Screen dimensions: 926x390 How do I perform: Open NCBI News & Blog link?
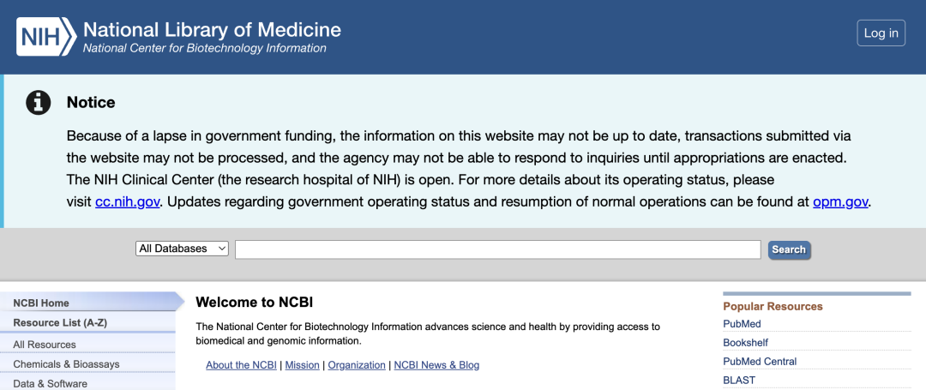436,365
